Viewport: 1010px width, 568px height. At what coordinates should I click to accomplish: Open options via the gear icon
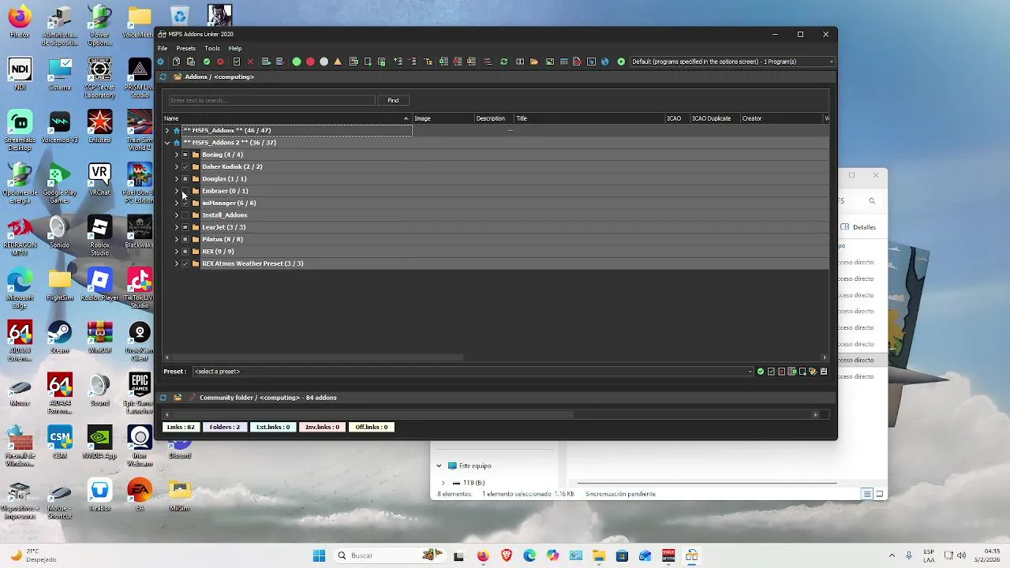click(x=160, y=62)
